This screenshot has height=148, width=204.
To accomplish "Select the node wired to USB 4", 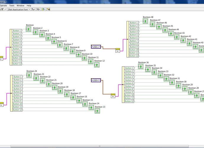I will click(113, 96).
